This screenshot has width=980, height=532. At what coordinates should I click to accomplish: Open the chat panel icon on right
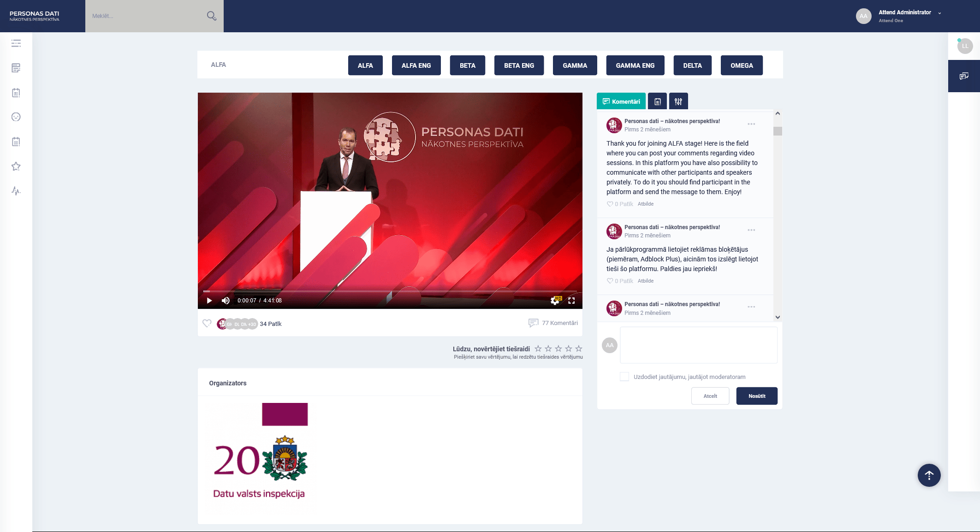coord(964,76)
